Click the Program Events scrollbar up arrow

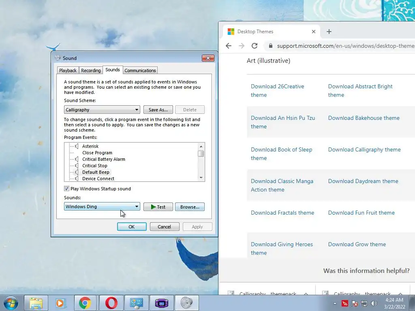201,146
